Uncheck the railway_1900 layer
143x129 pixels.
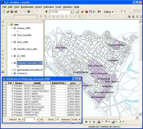[x=15, y=28]
